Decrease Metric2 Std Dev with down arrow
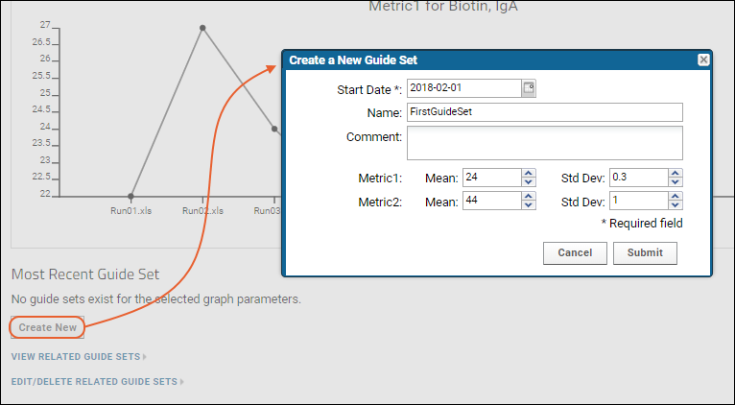 676,204
